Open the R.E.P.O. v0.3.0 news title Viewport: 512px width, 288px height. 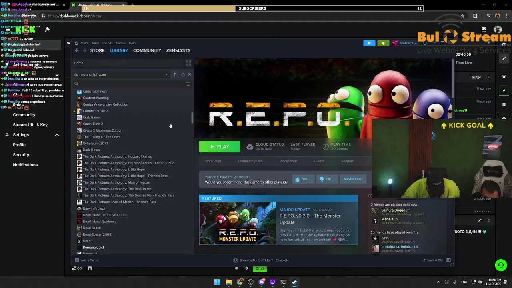point(310,219)
